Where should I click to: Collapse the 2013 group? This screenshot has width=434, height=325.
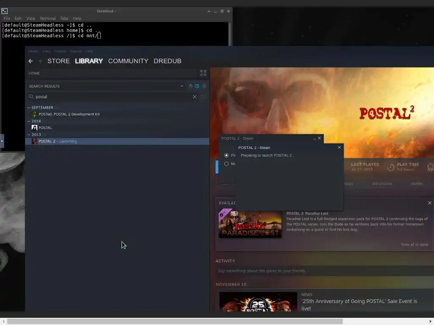(29, 135)
